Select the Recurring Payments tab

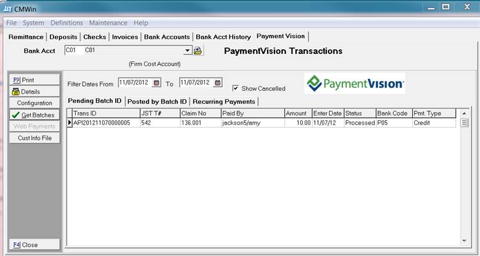click(x=224, y=101)
